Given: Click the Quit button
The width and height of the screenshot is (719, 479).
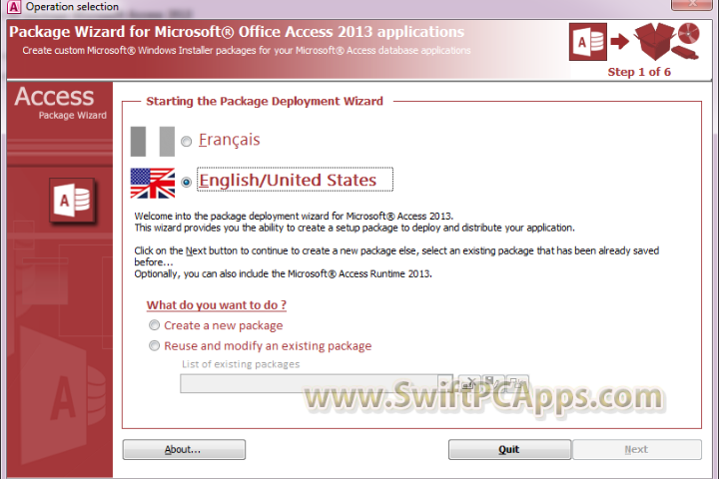Looking at the screenshot, I should [509, 449].
